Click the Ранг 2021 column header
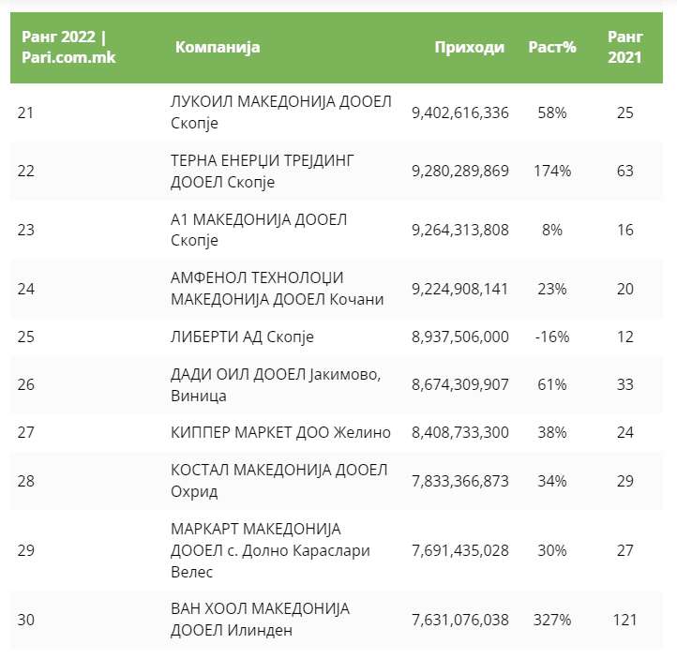This screenshot has height=659, width=677. (x=624, y=48)
